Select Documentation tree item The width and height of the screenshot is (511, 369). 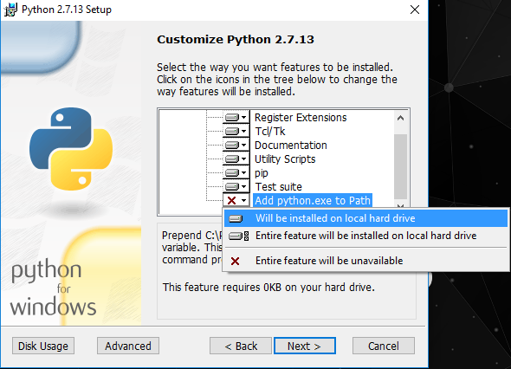291,145
